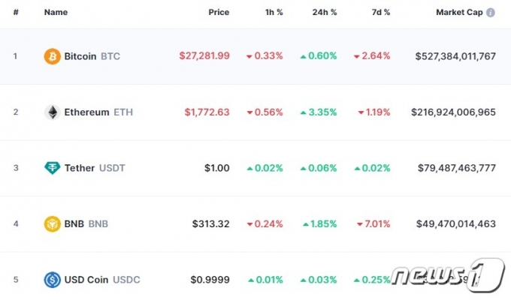Open the Bitcoin BTC name link
The image size is (511, 300).
coord(92,56)
